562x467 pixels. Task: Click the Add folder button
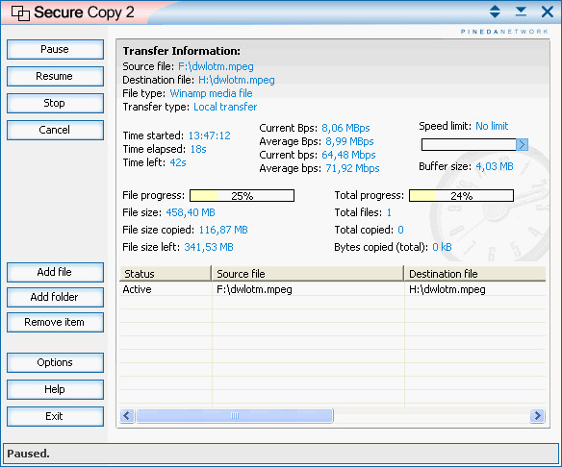(55, 297)
